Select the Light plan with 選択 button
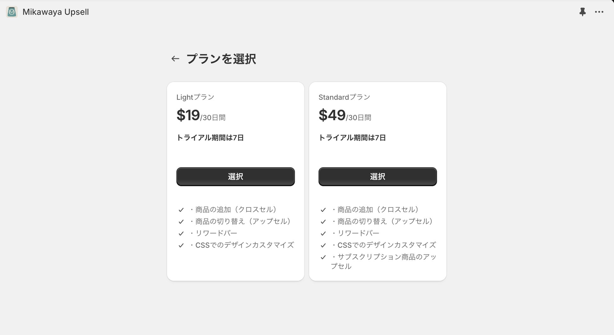614x335 pixels. pyautogui.click(x=236, y=177)
